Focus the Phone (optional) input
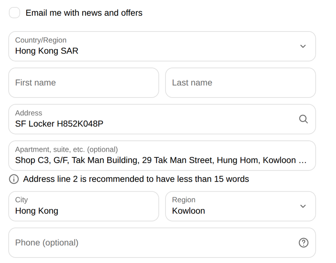336x263 pixels. click(162, 242)
